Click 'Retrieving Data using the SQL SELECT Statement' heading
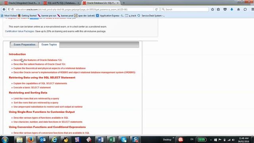This screenshot has height=143, width=254. pos(42,77)
